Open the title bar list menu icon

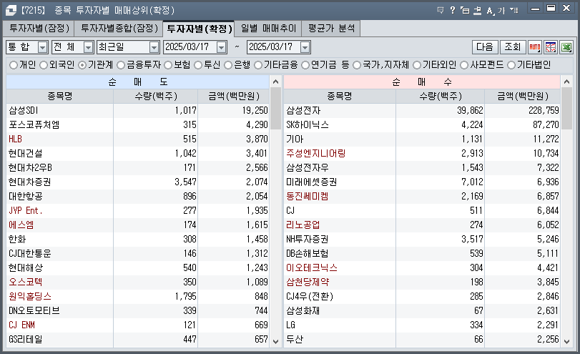tap(514, 10)
